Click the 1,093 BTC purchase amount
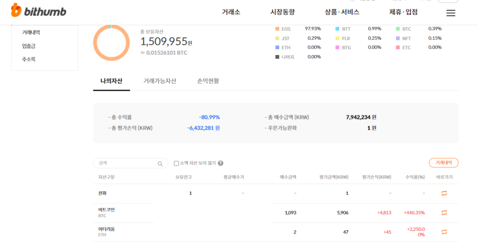Screen dimensions: 478x242 tap(290, 213)
